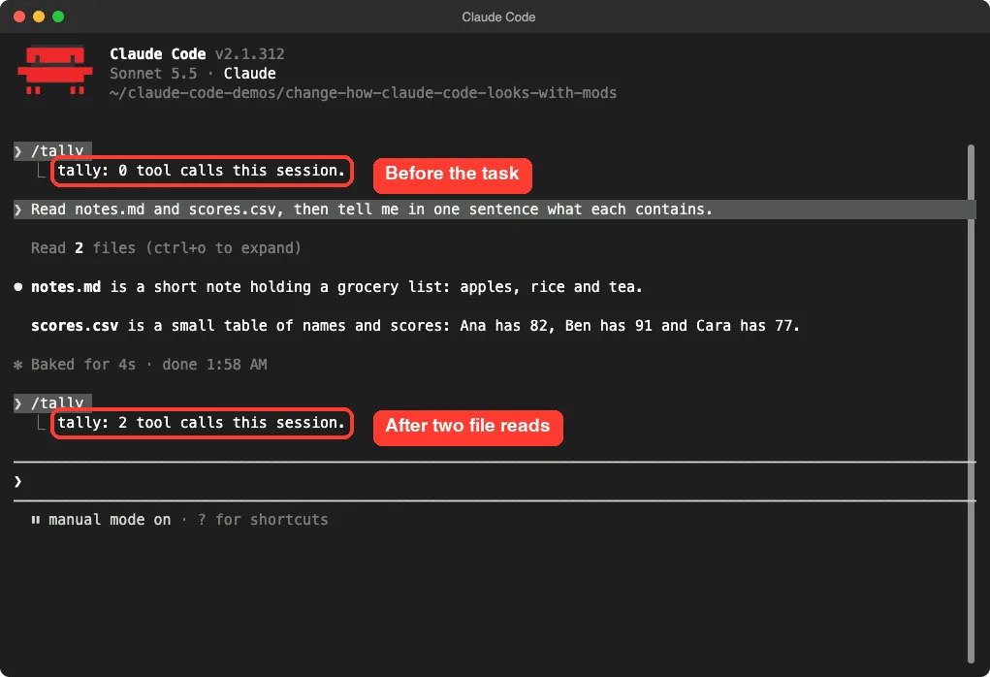Click the working directory path in header
Screen dimensions: 990x677
coord(363,93)
